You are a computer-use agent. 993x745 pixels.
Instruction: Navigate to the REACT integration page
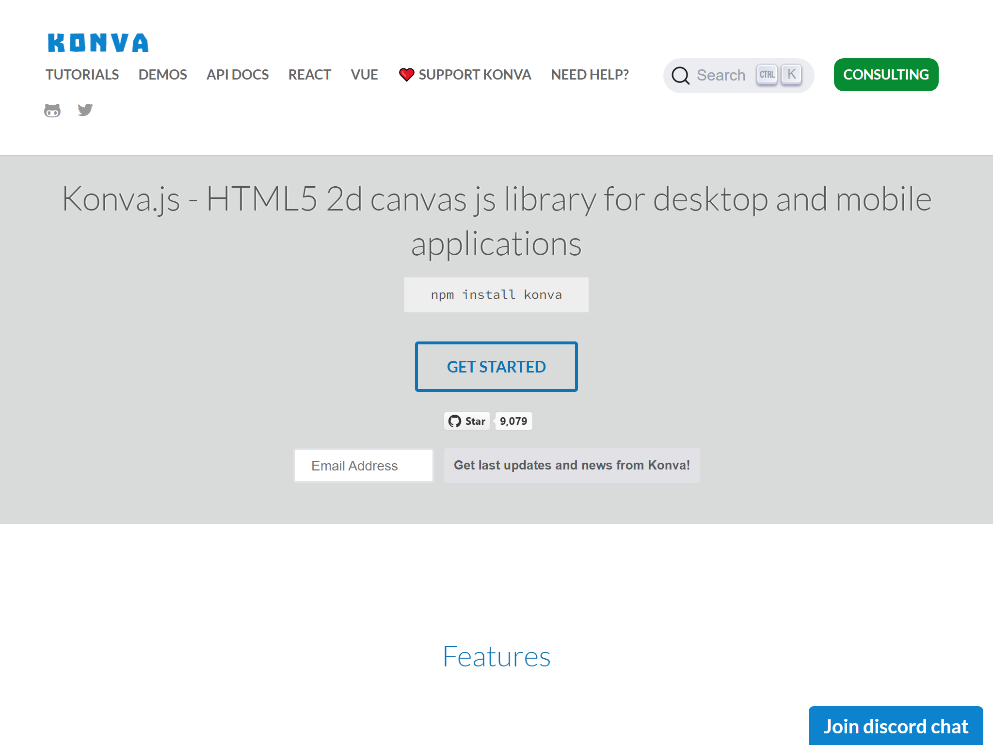(x=309, y=75)
